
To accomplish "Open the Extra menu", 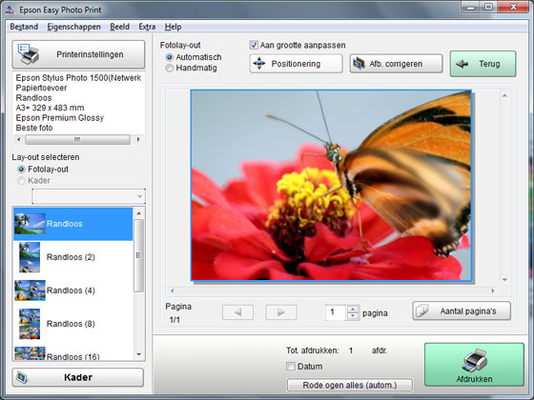I will pyautogui.click(x=147, y=27).
